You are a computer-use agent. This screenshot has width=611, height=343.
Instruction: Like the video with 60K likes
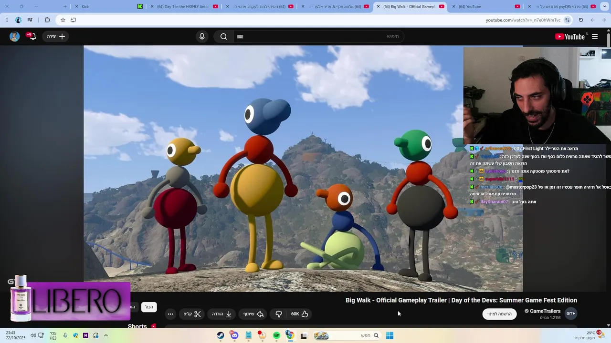point(300,314)
